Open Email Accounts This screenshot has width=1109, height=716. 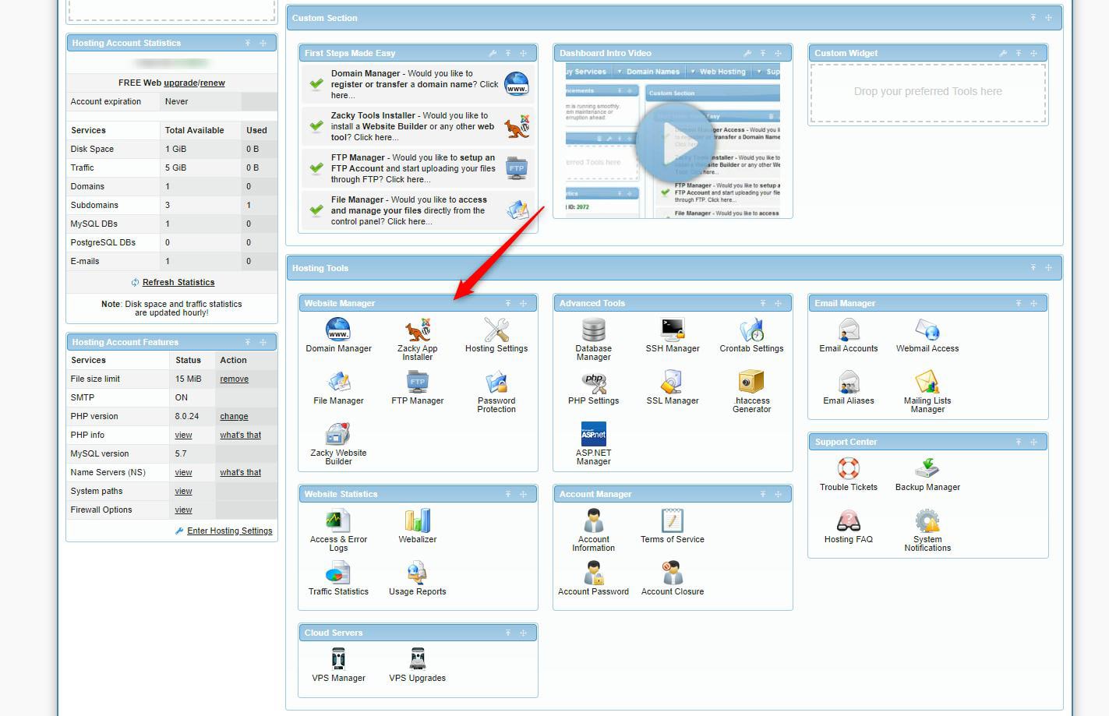[848, 335]
